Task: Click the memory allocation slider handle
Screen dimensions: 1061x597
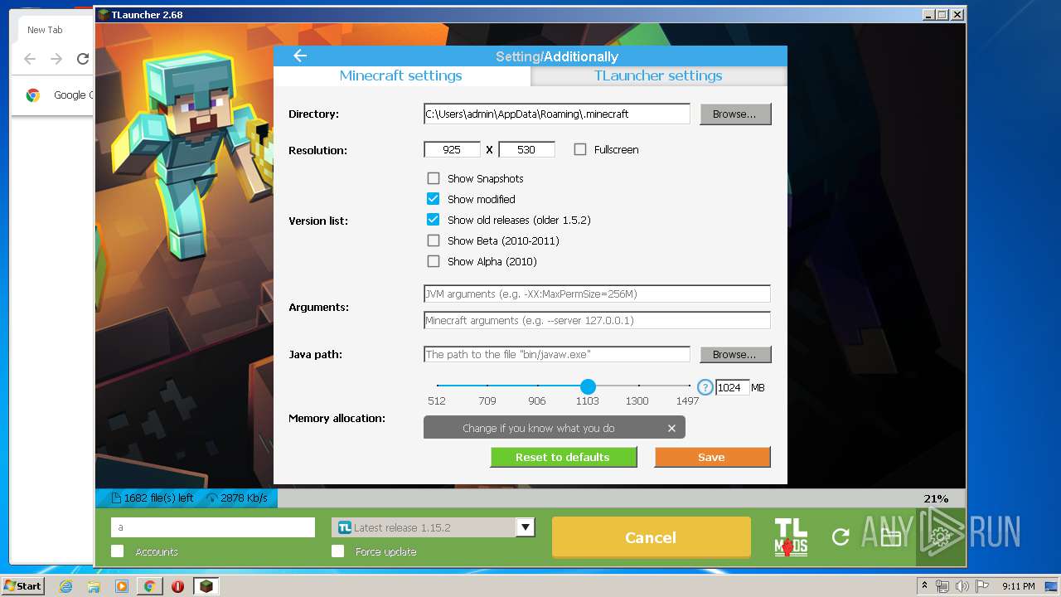Action: click(588, 386)
